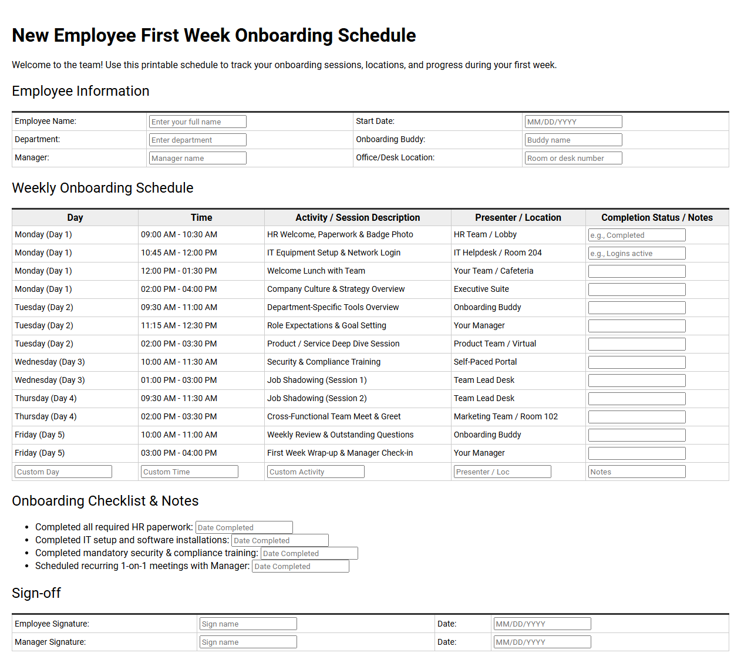Click the Day column header
The width and height of the screenshot is (741, 663).
coord(75,217)
